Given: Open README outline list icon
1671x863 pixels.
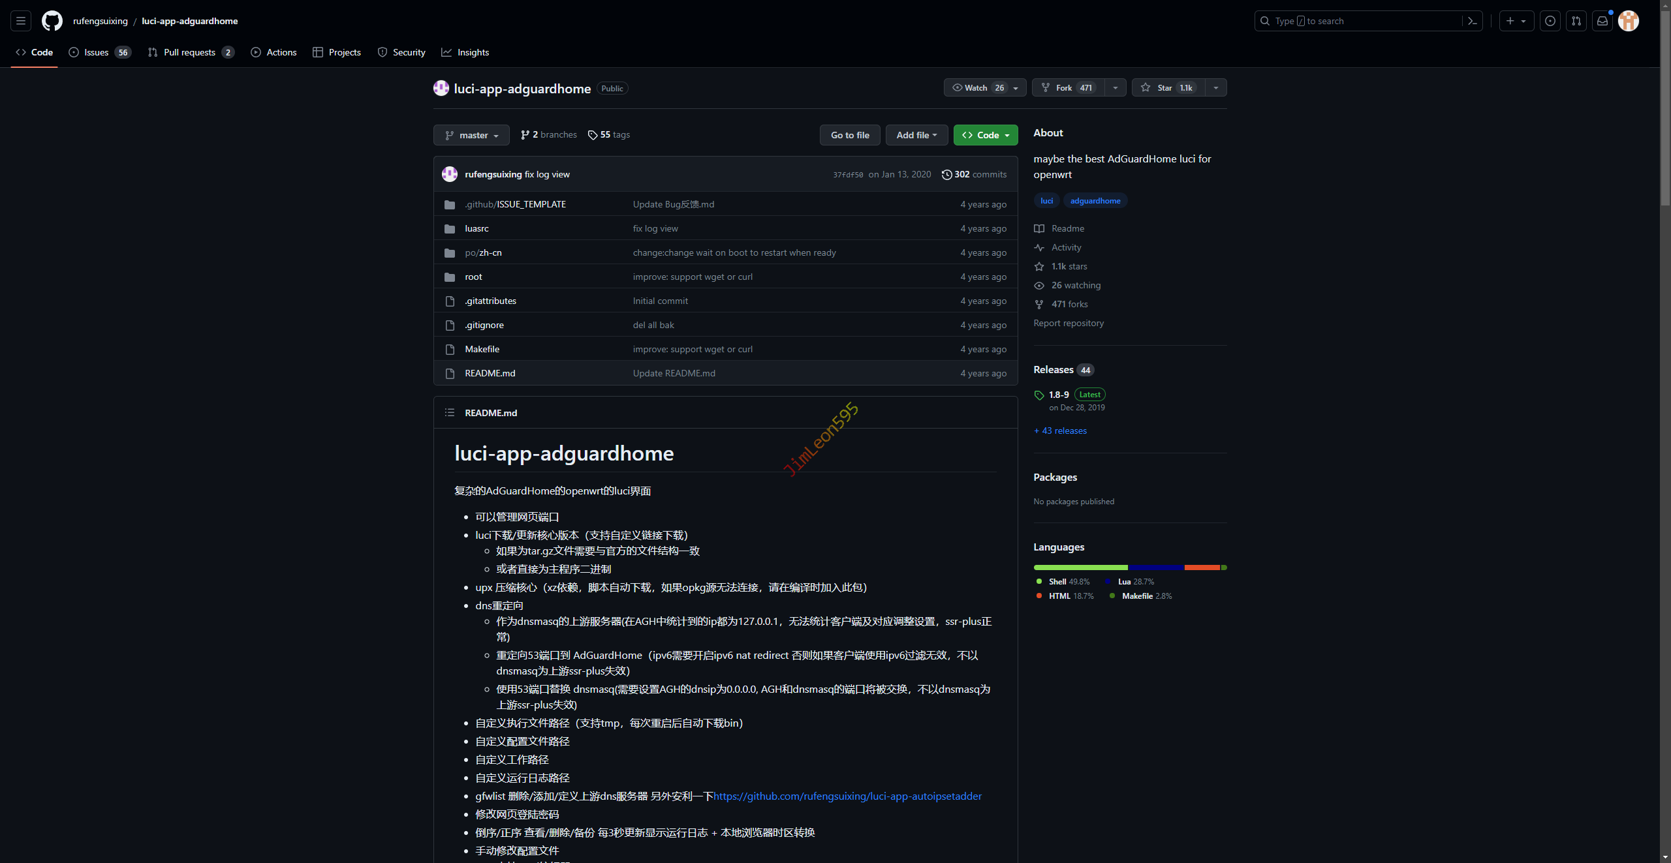Looking at the screenshot, I should pyautogui.click(x=450, y=412).
